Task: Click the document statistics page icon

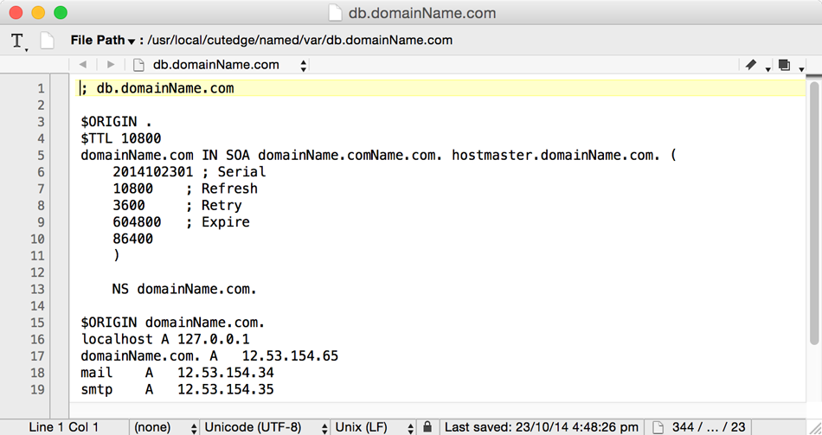Action: (658, 427)
